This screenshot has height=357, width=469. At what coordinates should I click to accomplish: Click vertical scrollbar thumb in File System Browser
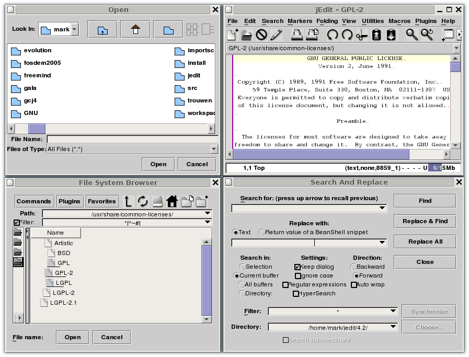(207, 281)
